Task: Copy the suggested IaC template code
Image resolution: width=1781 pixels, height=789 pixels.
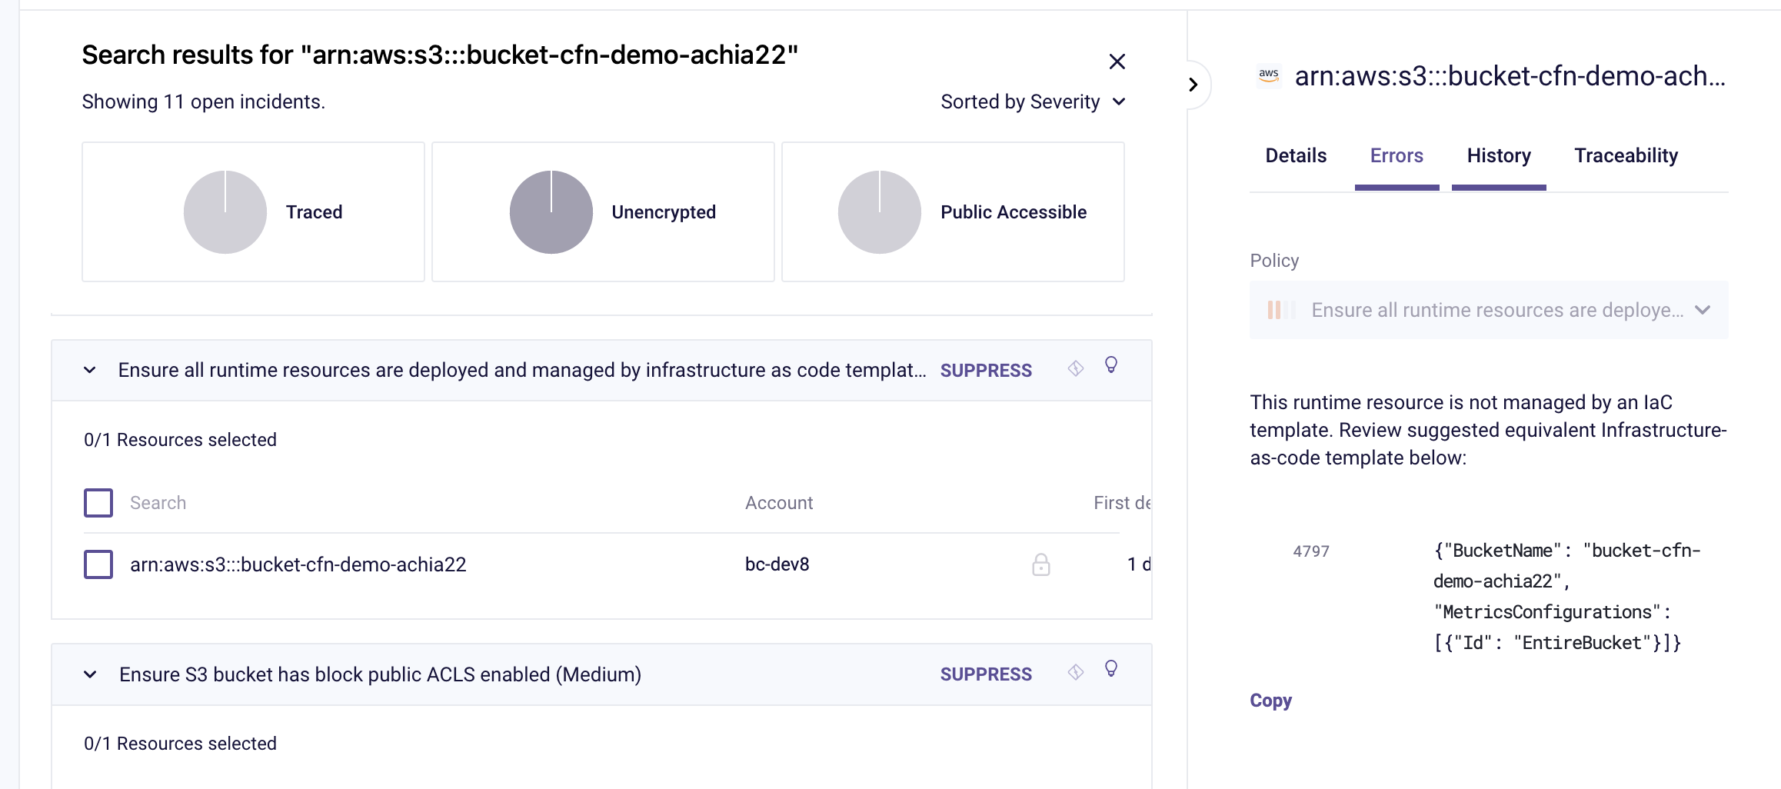Action: tap(1270, 701)
